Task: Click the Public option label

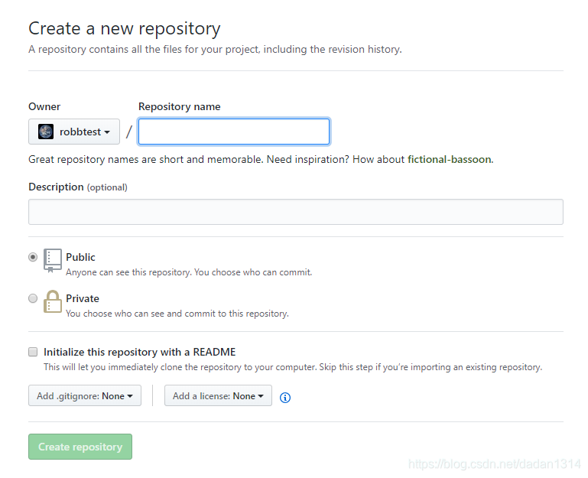Action: tap(80, 257)
